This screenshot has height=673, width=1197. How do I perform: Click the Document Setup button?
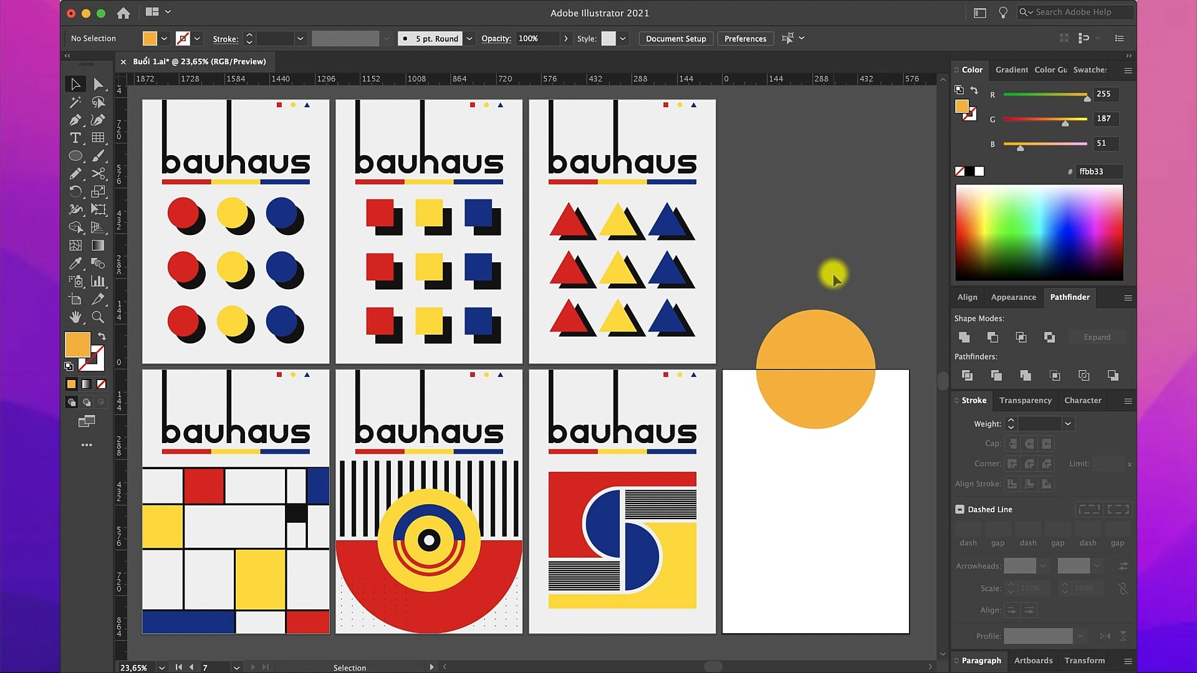click(676, 39)
